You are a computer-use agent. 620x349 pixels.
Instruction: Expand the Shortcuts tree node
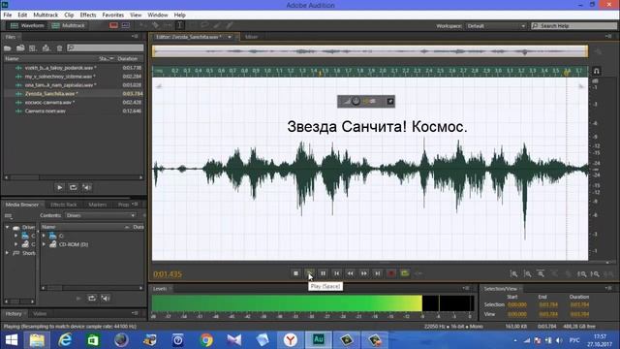coord(7,253)
